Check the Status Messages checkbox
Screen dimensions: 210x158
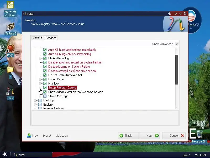coord(45,96)
